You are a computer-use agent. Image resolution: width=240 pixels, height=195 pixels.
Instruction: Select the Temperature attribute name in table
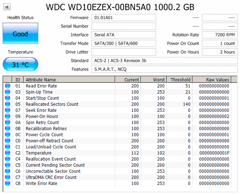39,153
